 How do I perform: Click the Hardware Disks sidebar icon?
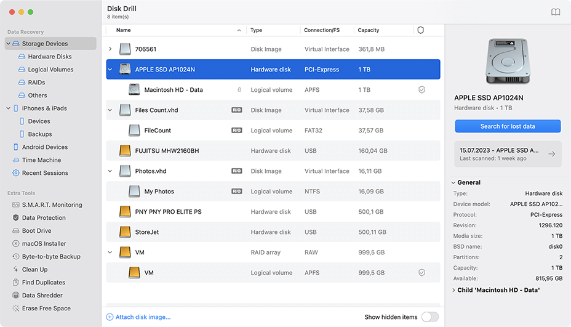click(22, 57)
